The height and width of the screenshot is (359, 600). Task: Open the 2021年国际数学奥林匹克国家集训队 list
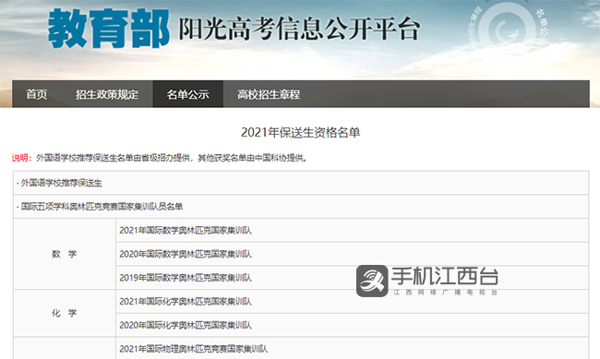(186, 231)
